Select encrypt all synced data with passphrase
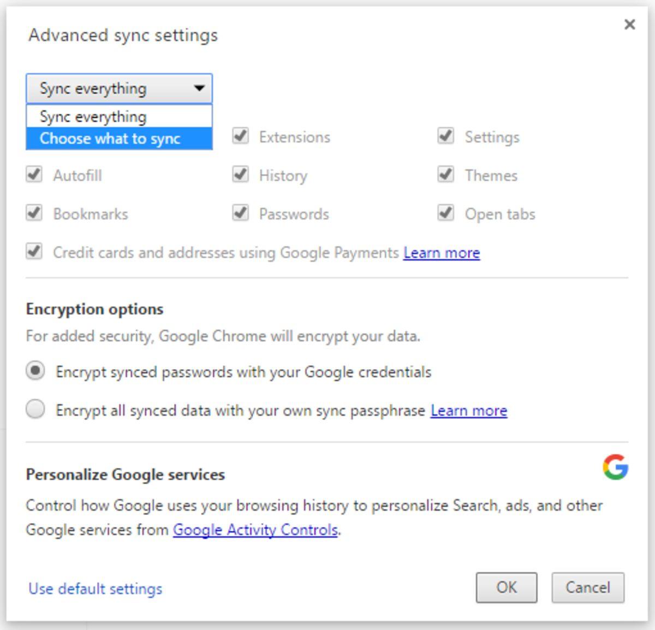The height and width of the screenshot is (630, 655). (x=34, y=409)
